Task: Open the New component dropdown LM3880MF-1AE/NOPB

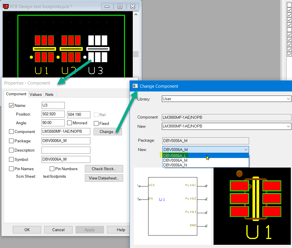Action: (226, 126)
